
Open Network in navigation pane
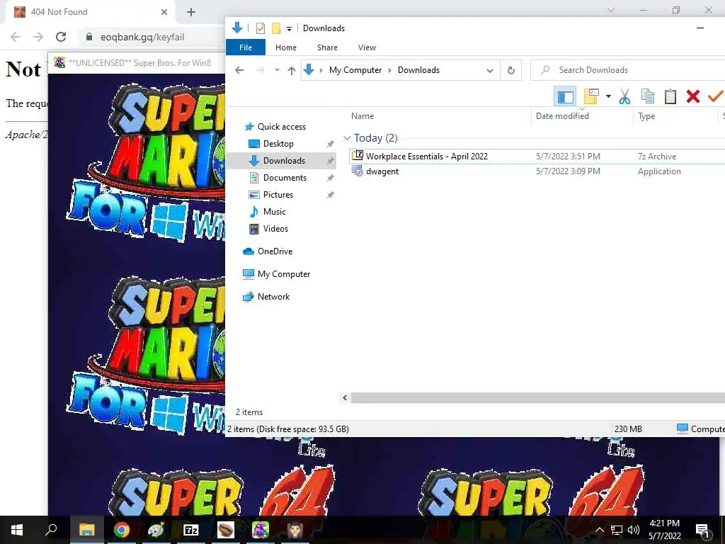coord(273,297)
